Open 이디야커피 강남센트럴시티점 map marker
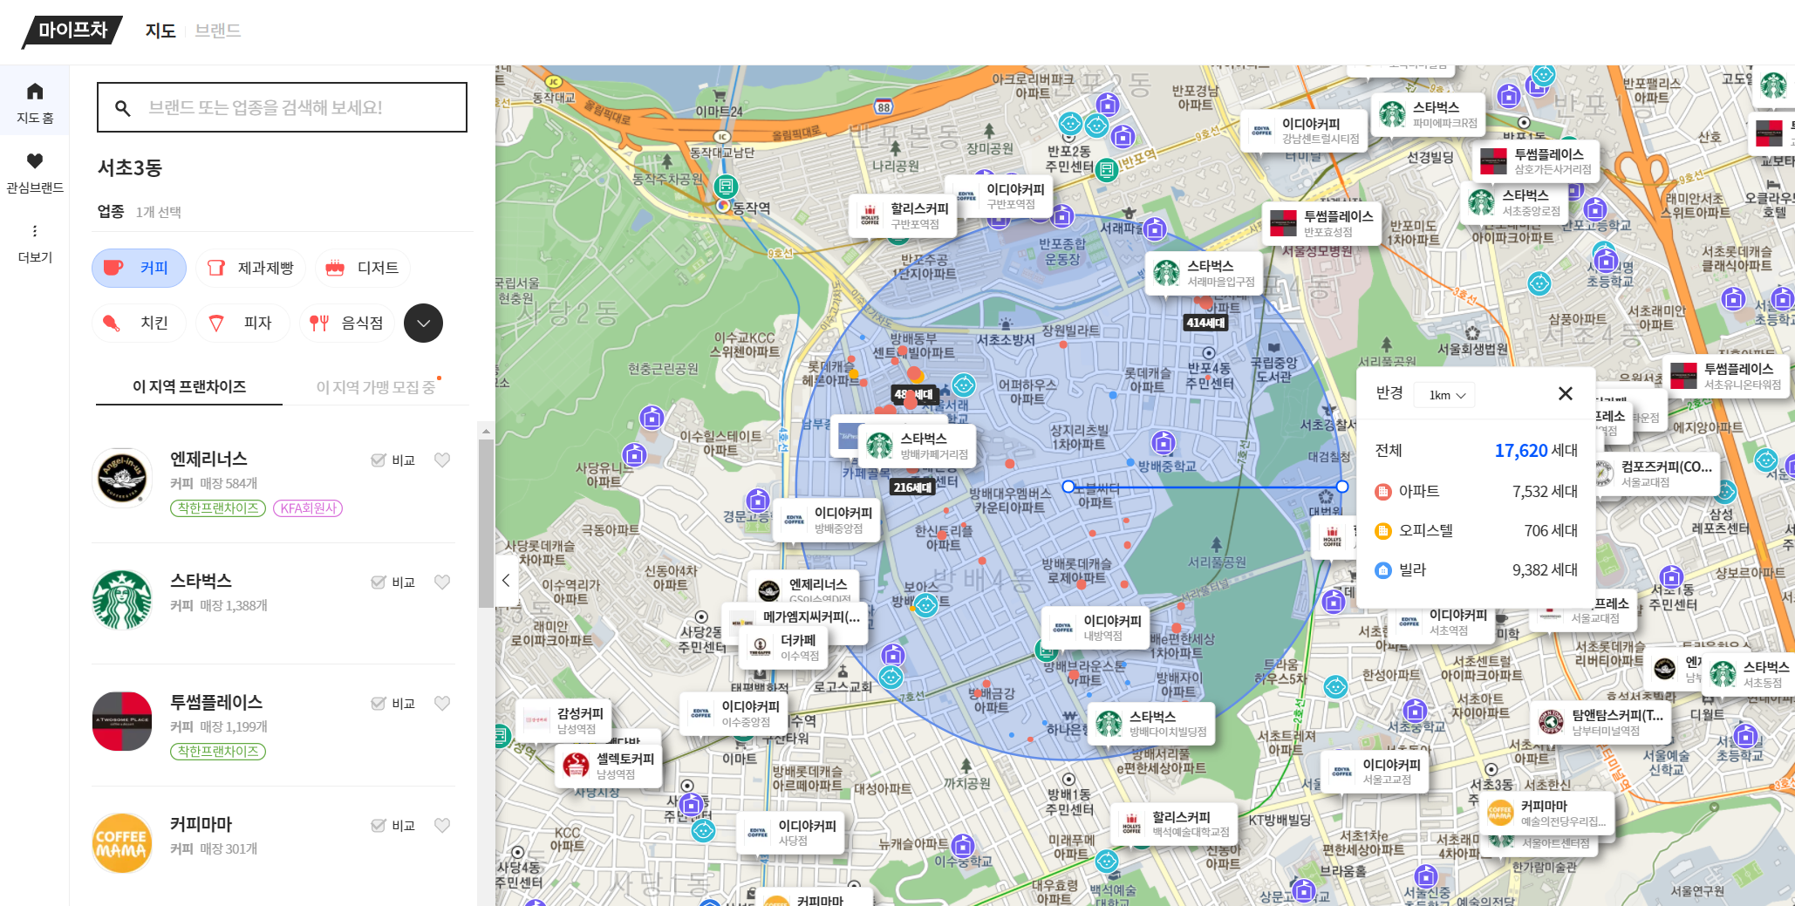Screen dimensions: 1795x906 click(1303, 131)
